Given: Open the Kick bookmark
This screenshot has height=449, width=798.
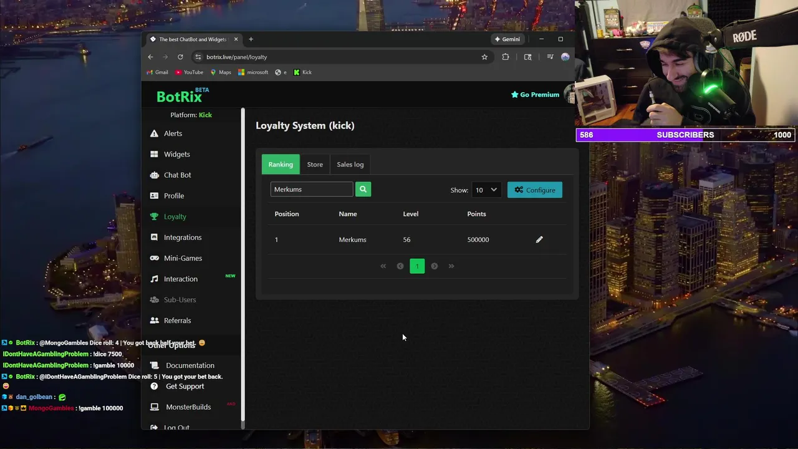Looking at the screenshot, I should tap(302, 72).
